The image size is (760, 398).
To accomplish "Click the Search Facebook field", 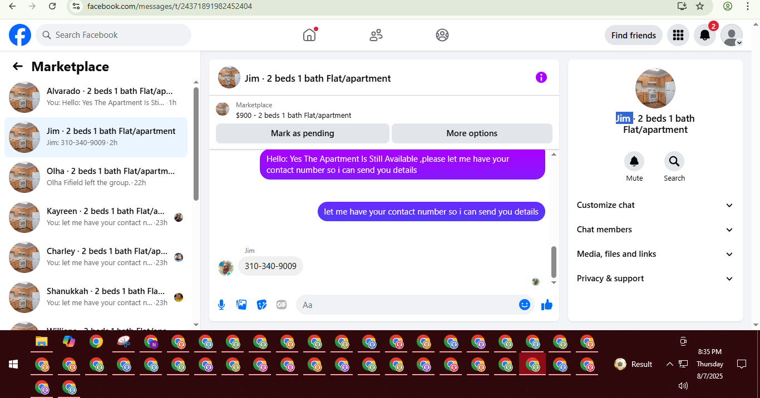I will tap(113, 35).
